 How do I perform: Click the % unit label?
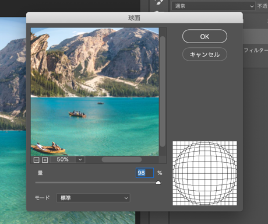pos(160,173)
